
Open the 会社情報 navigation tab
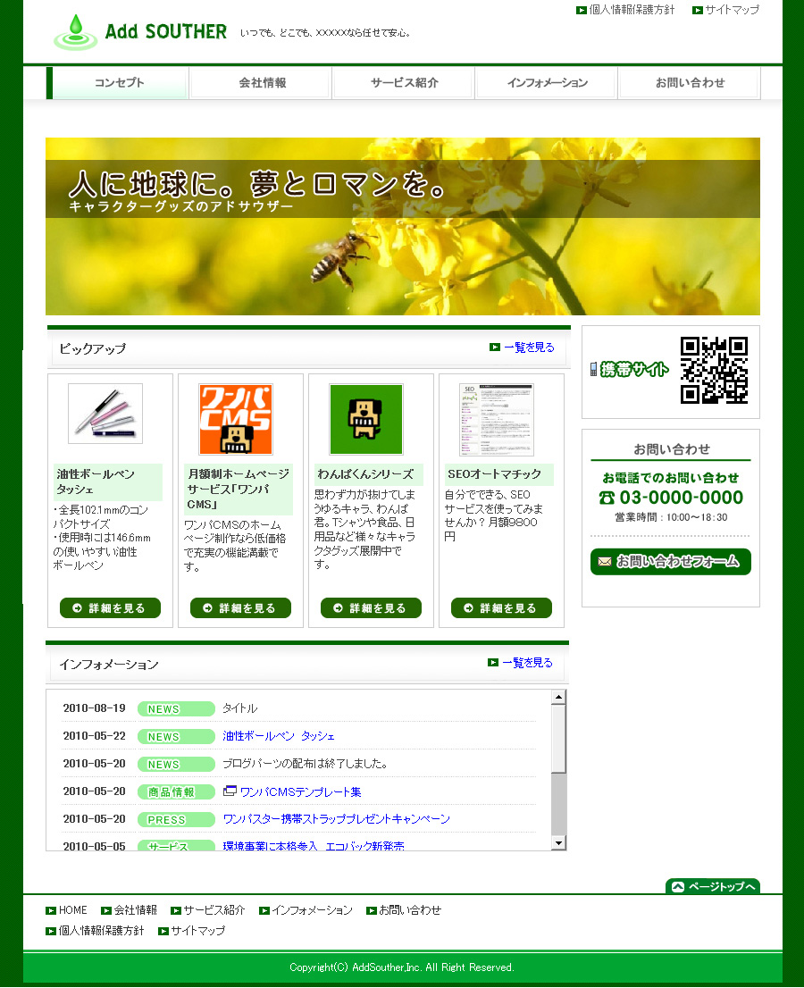point(262,83)
